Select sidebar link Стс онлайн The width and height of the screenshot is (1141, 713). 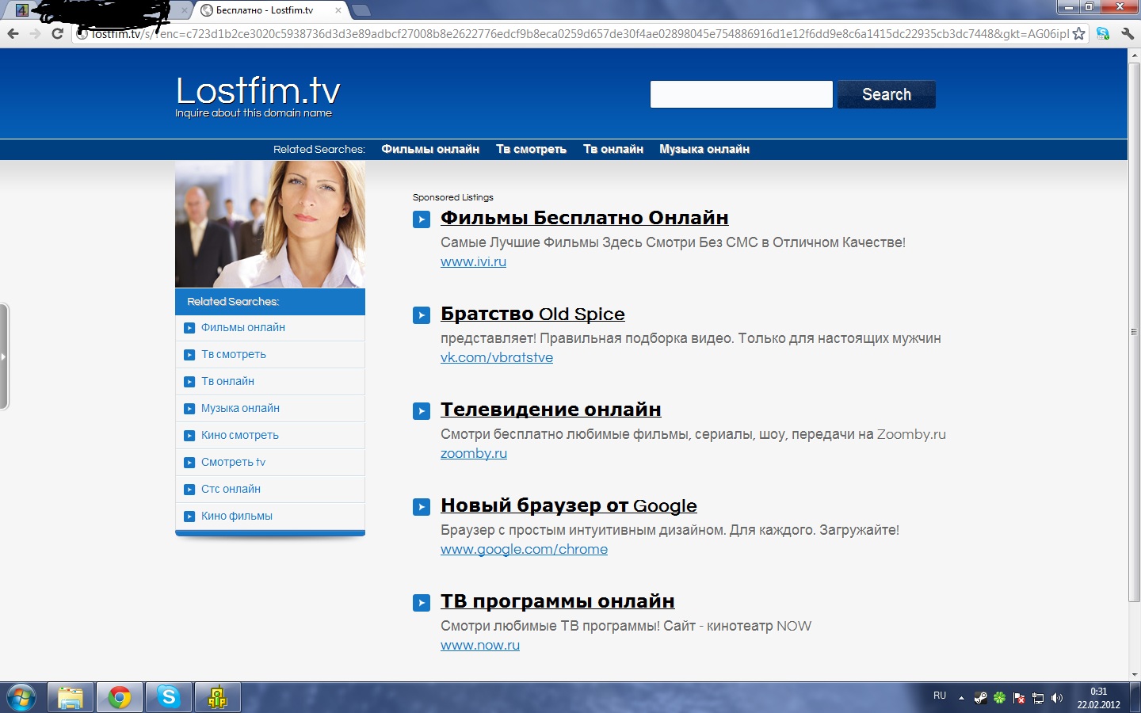231,489
